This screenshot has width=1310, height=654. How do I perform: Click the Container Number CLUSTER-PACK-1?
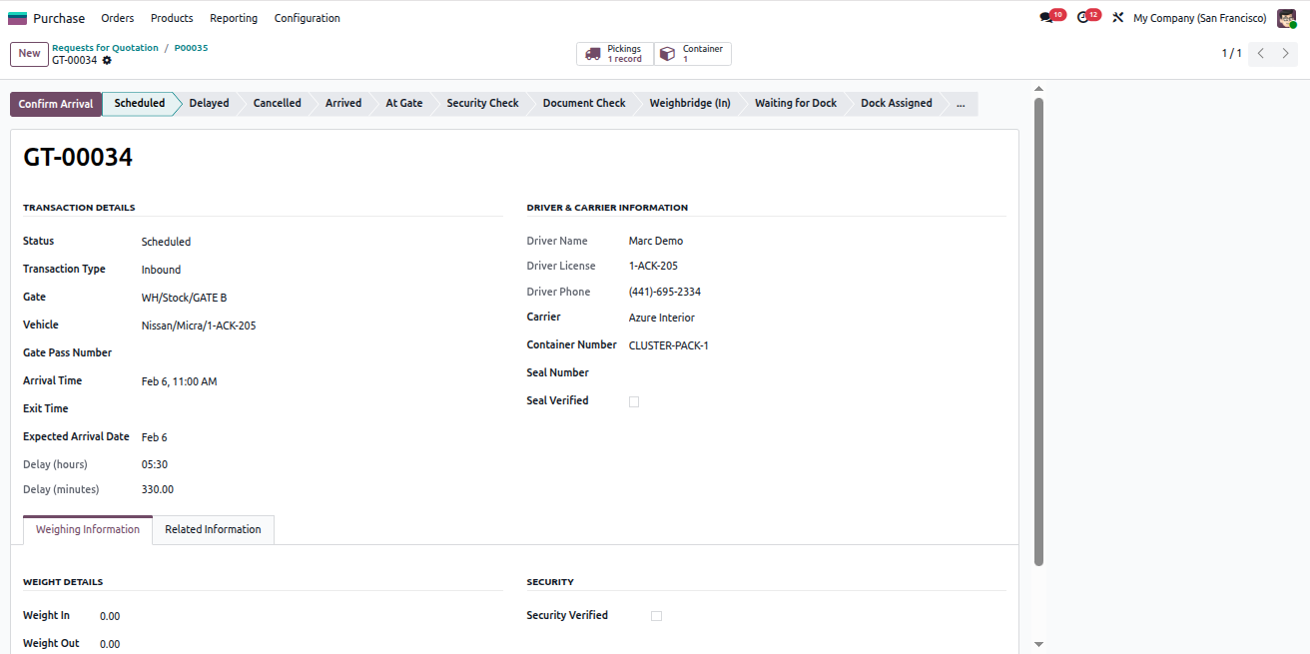click(x=669, y=345)
